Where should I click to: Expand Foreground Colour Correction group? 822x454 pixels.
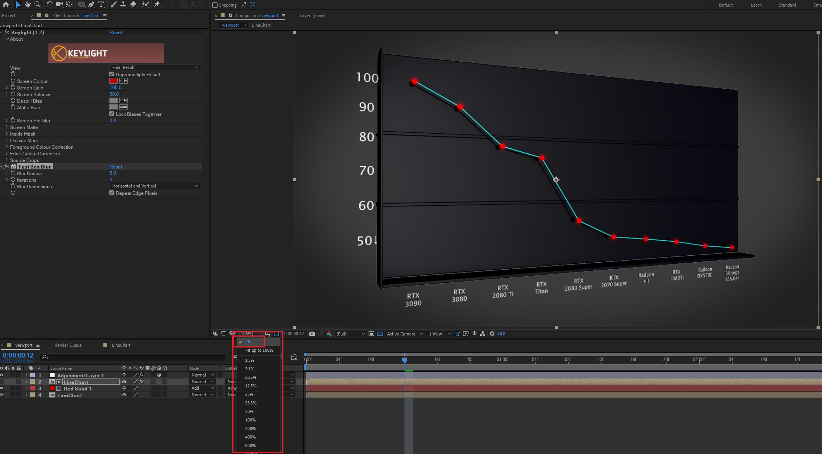[x=7, y=147]
